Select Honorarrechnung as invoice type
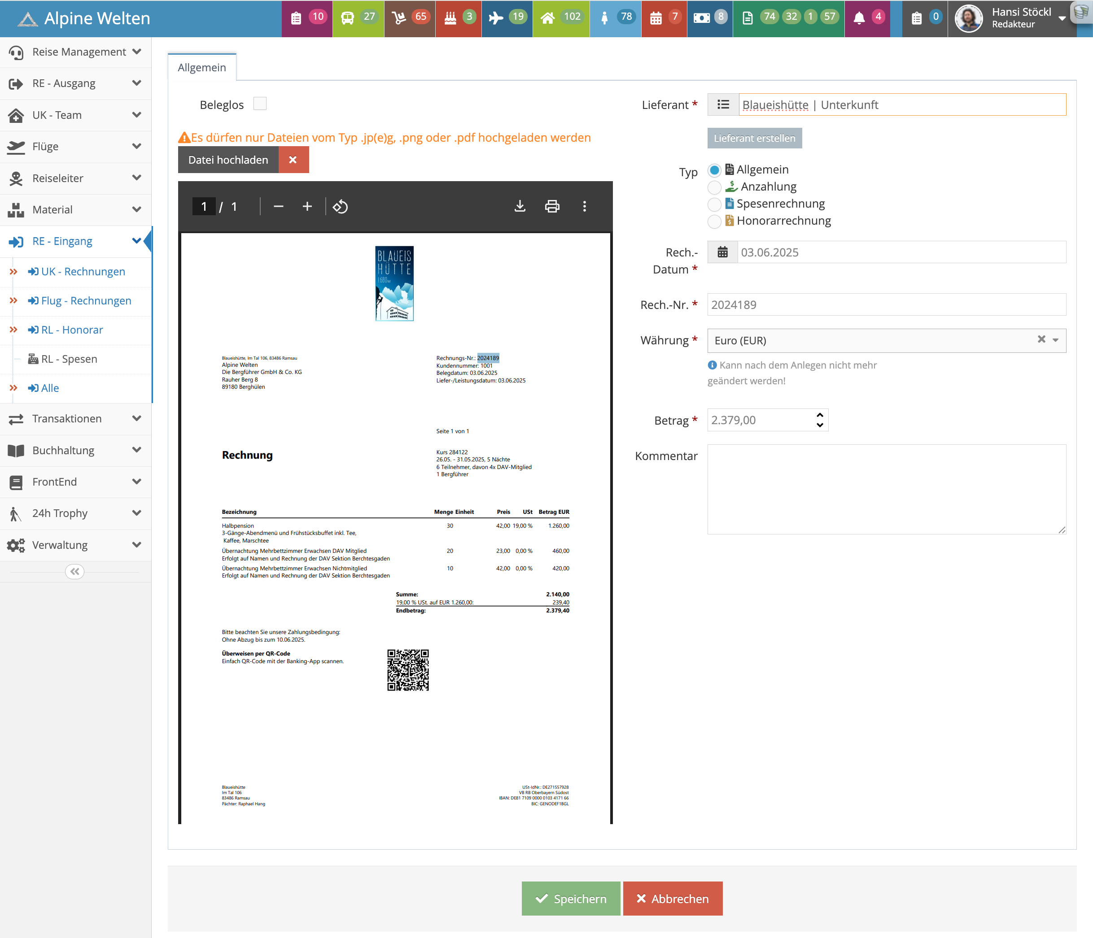Screen dimensions: 1093x938 pos(714,221)
